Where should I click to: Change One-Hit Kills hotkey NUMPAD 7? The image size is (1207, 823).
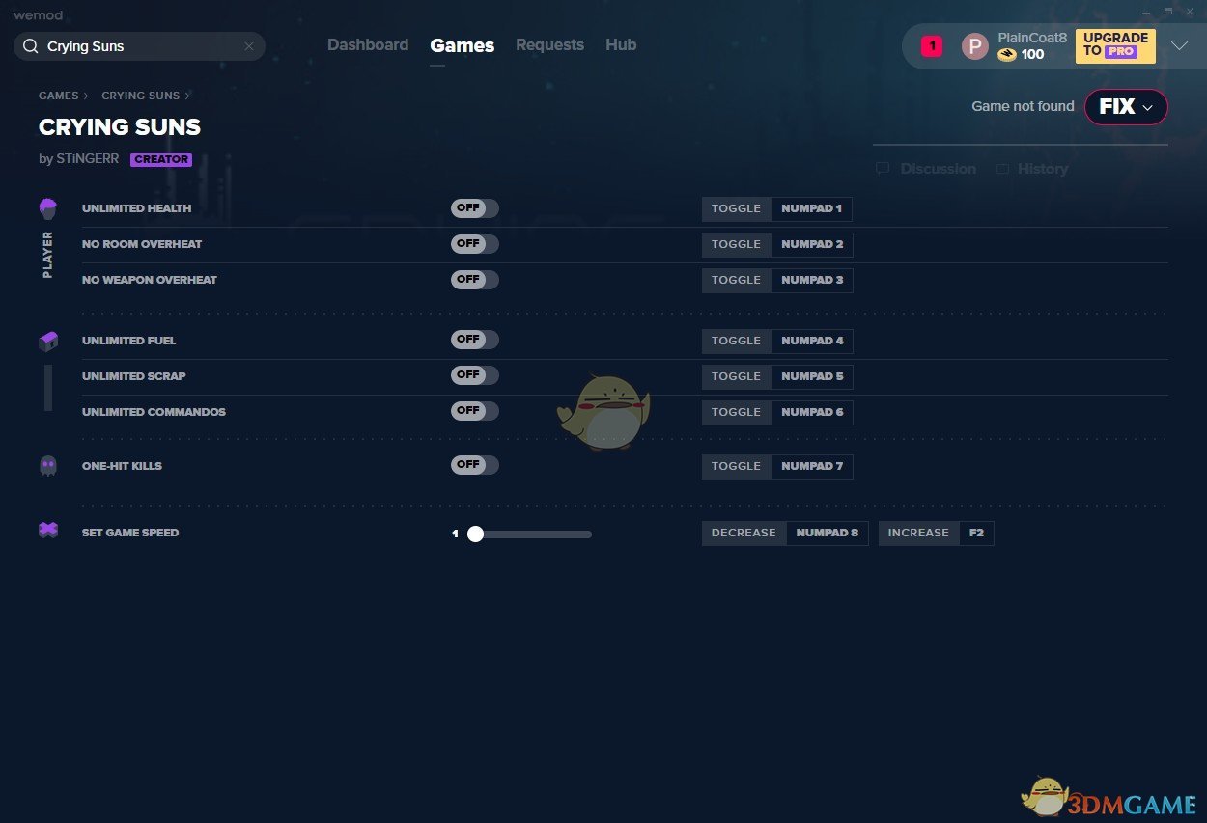point(811,466)
